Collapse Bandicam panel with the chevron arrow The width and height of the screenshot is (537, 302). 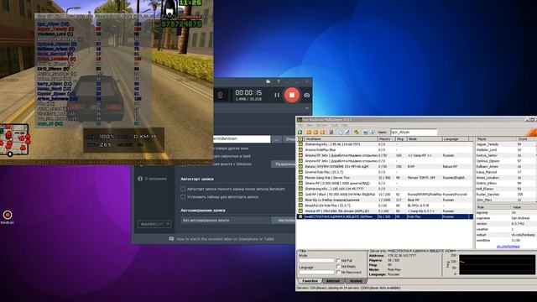[x=306, y=108]
